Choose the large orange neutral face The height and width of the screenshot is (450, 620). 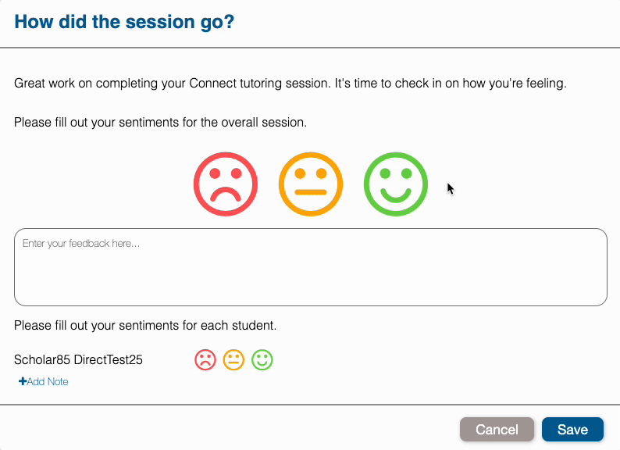pos(311,184)
